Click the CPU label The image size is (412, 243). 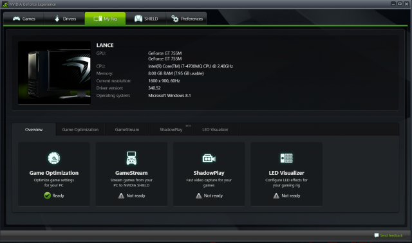(100, 66)
